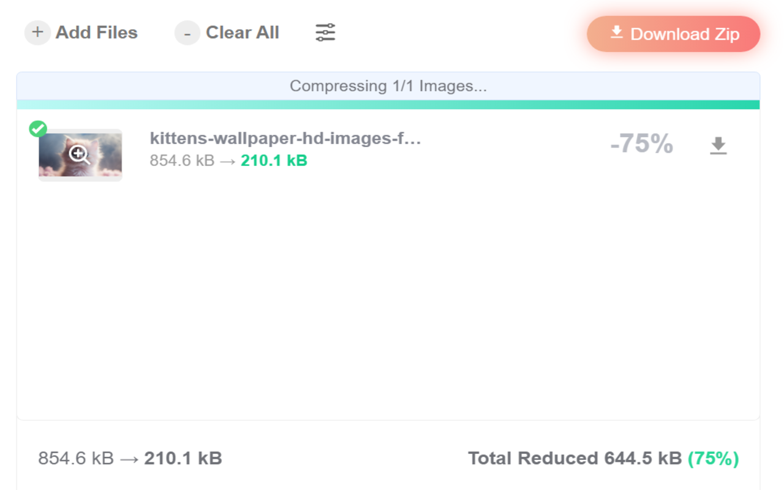Viewport: 784px width, 490px height.
Task: Click the magnifier icon to preview the kitten image
Action: (79, 154)
